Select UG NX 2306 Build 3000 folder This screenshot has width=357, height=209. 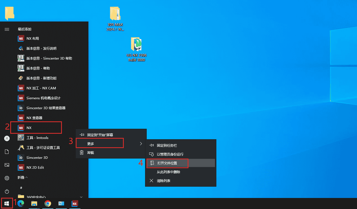(x=136, y=49)
